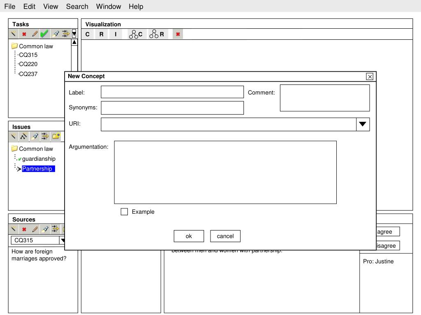The width and height of the screenshot is (421, 315).
Task: Tick the Example checkbox
Action: 124,212
